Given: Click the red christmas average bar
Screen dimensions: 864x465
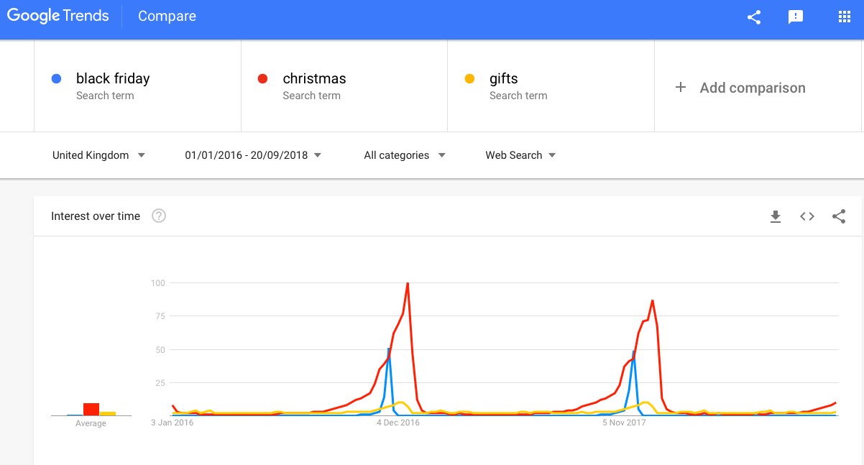Looking at the screenshot, I should (91, 409).
